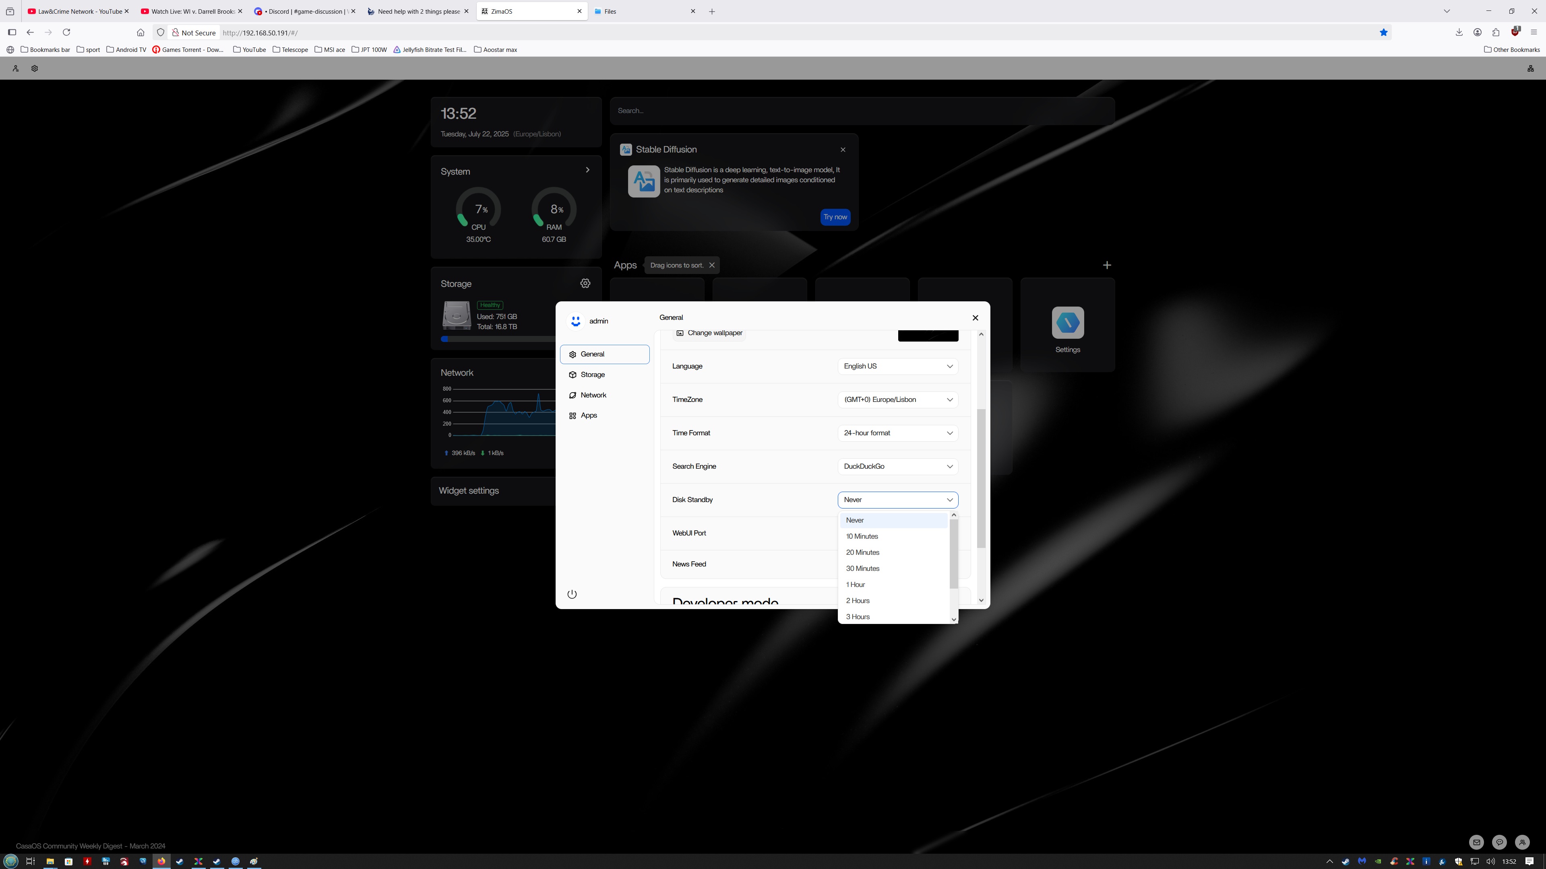The image size is (1546, 869).
Task: Close the Stable Diffusion card
Action: (843, 149)
